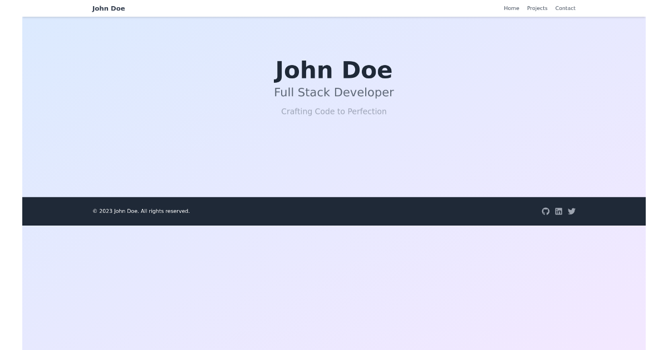The width and height of the screenshot is (668, 350).
Task: Click inside the navigation bar area
Action: tap(334, 8)
